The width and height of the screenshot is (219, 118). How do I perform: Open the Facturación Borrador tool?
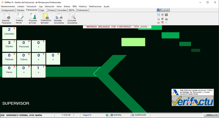(x=46, y=18)
